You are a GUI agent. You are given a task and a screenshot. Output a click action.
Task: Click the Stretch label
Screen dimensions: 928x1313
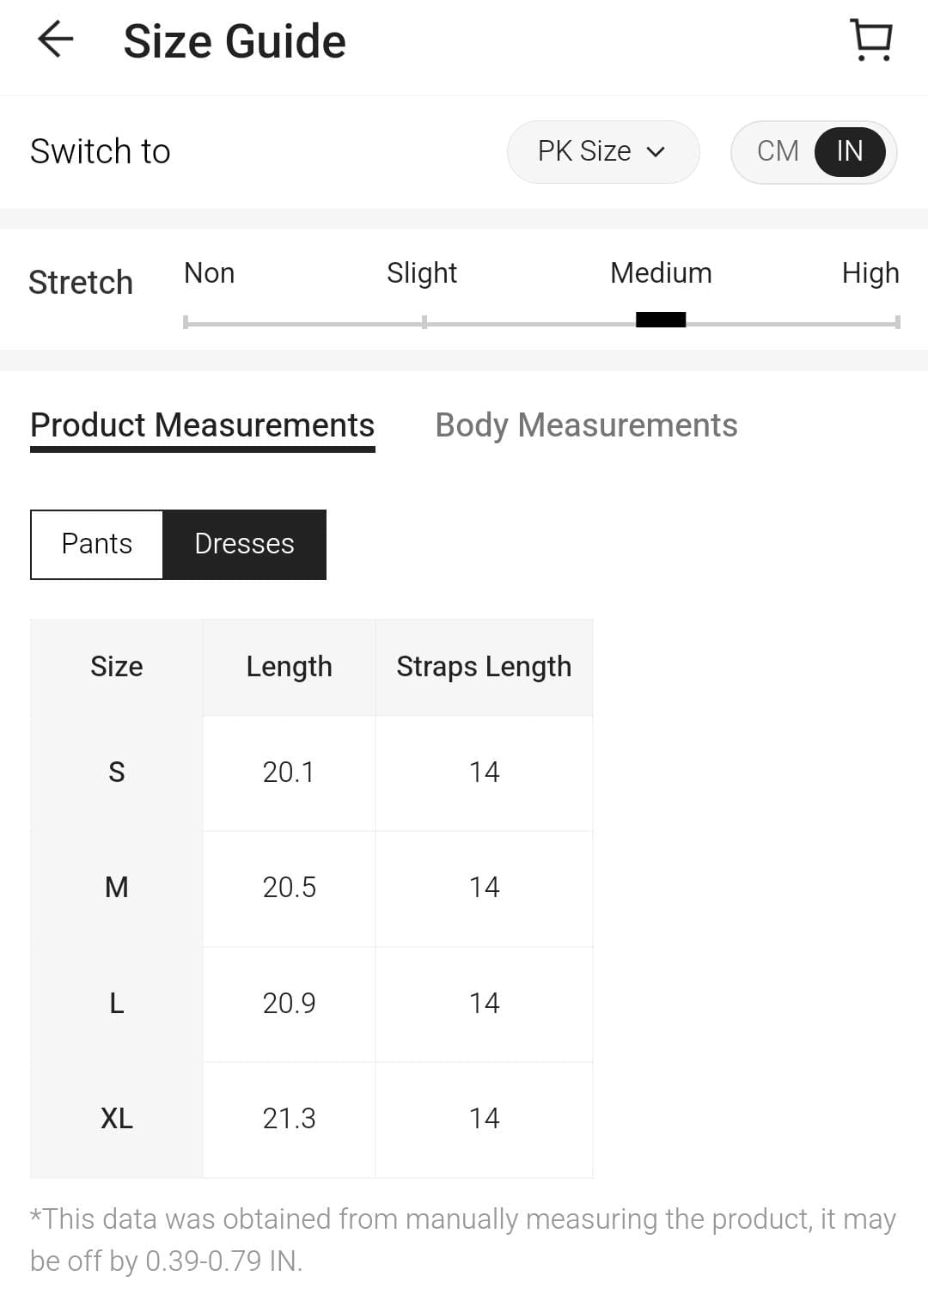(81, 282)
